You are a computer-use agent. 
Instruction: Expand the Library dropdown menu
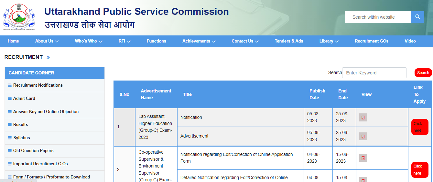tap(329, 41)
